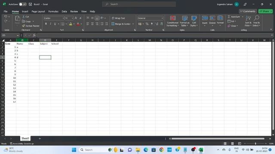Click the Insert cells icon
Image resolution: width=275 pixels, height=154 pixels.
click(205, 18)
